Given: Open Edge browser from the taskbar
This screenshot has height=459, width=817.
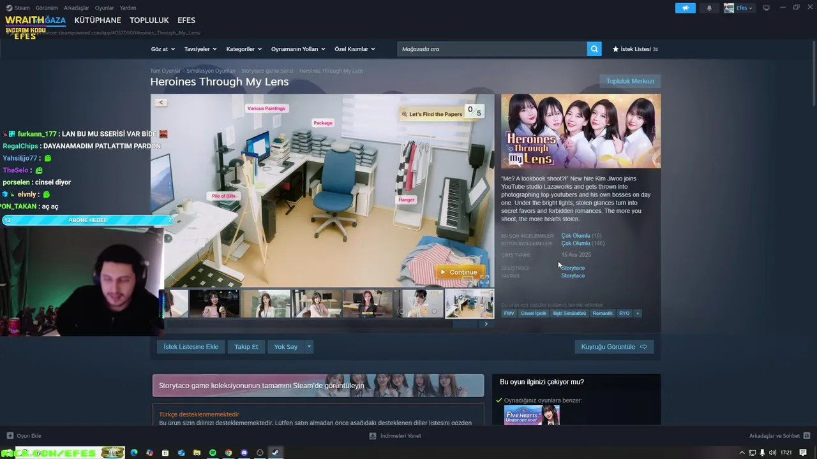Looking at the screenshot, I should (x=134, y=453).
